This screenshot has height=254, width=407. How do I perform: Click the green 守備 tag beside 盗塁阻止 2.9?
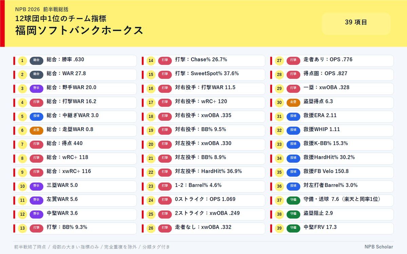293,214
